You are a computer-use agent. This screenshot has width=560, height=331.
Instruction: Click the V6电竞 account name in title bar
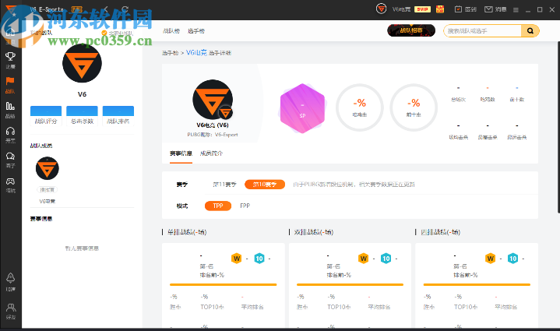(401, 9)
